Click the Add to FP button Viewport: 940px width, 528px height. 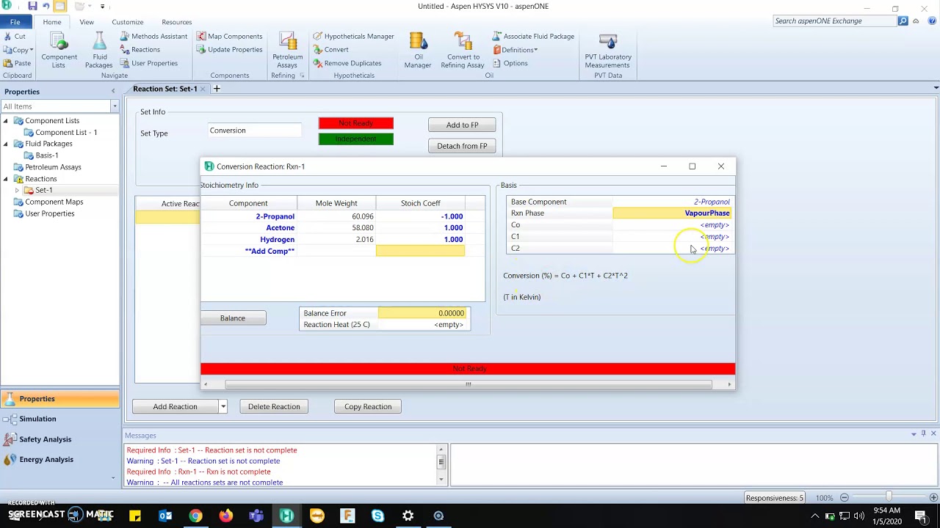click(x=462, y=125)
